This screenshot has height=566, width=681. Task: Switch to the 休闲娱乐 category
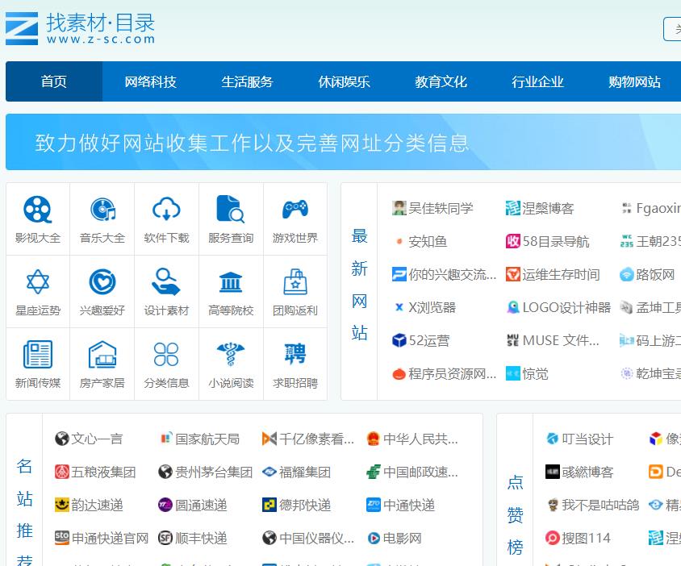[x=345, y=81]
